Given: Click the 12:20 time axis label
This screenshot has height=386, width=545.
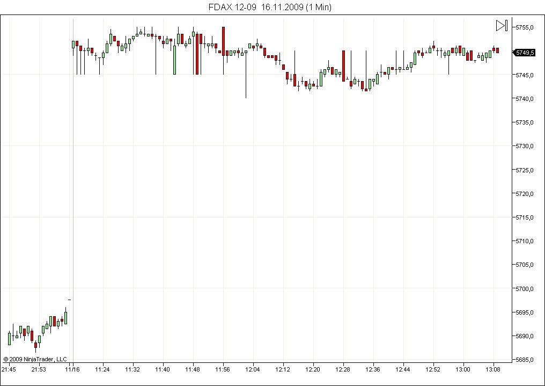Looking at the screenshot, I should (313, 369).
